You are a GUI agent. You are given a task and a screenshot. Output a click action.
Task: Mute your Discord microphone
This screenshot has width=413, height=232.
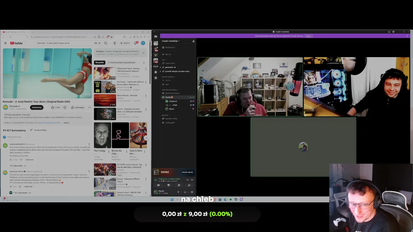tap(178, 192)
